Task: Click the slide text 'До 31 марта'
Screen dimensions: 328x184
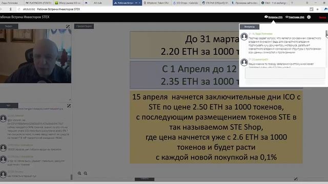Action: pos(212,39)
